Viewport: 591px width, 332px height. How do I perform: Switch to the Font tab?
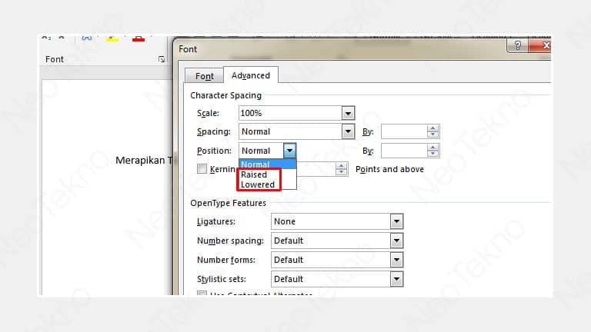pyautogui.click(x=204, y=76)
